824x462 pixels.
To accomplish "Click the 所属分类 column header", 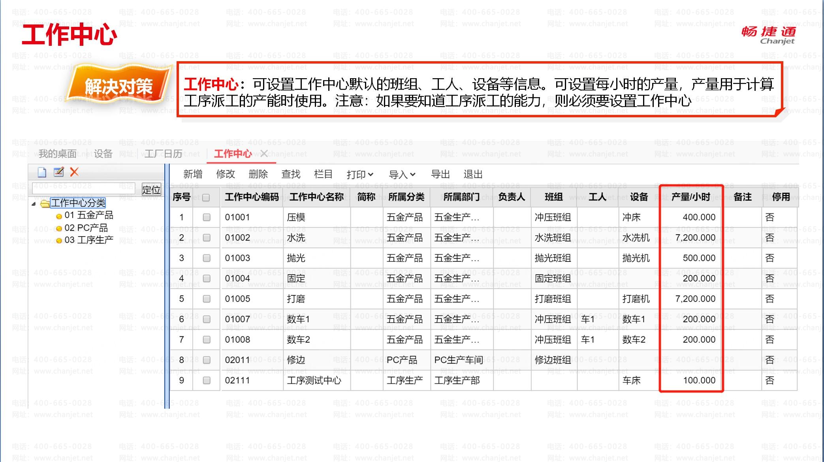I will tap(406, 197).
